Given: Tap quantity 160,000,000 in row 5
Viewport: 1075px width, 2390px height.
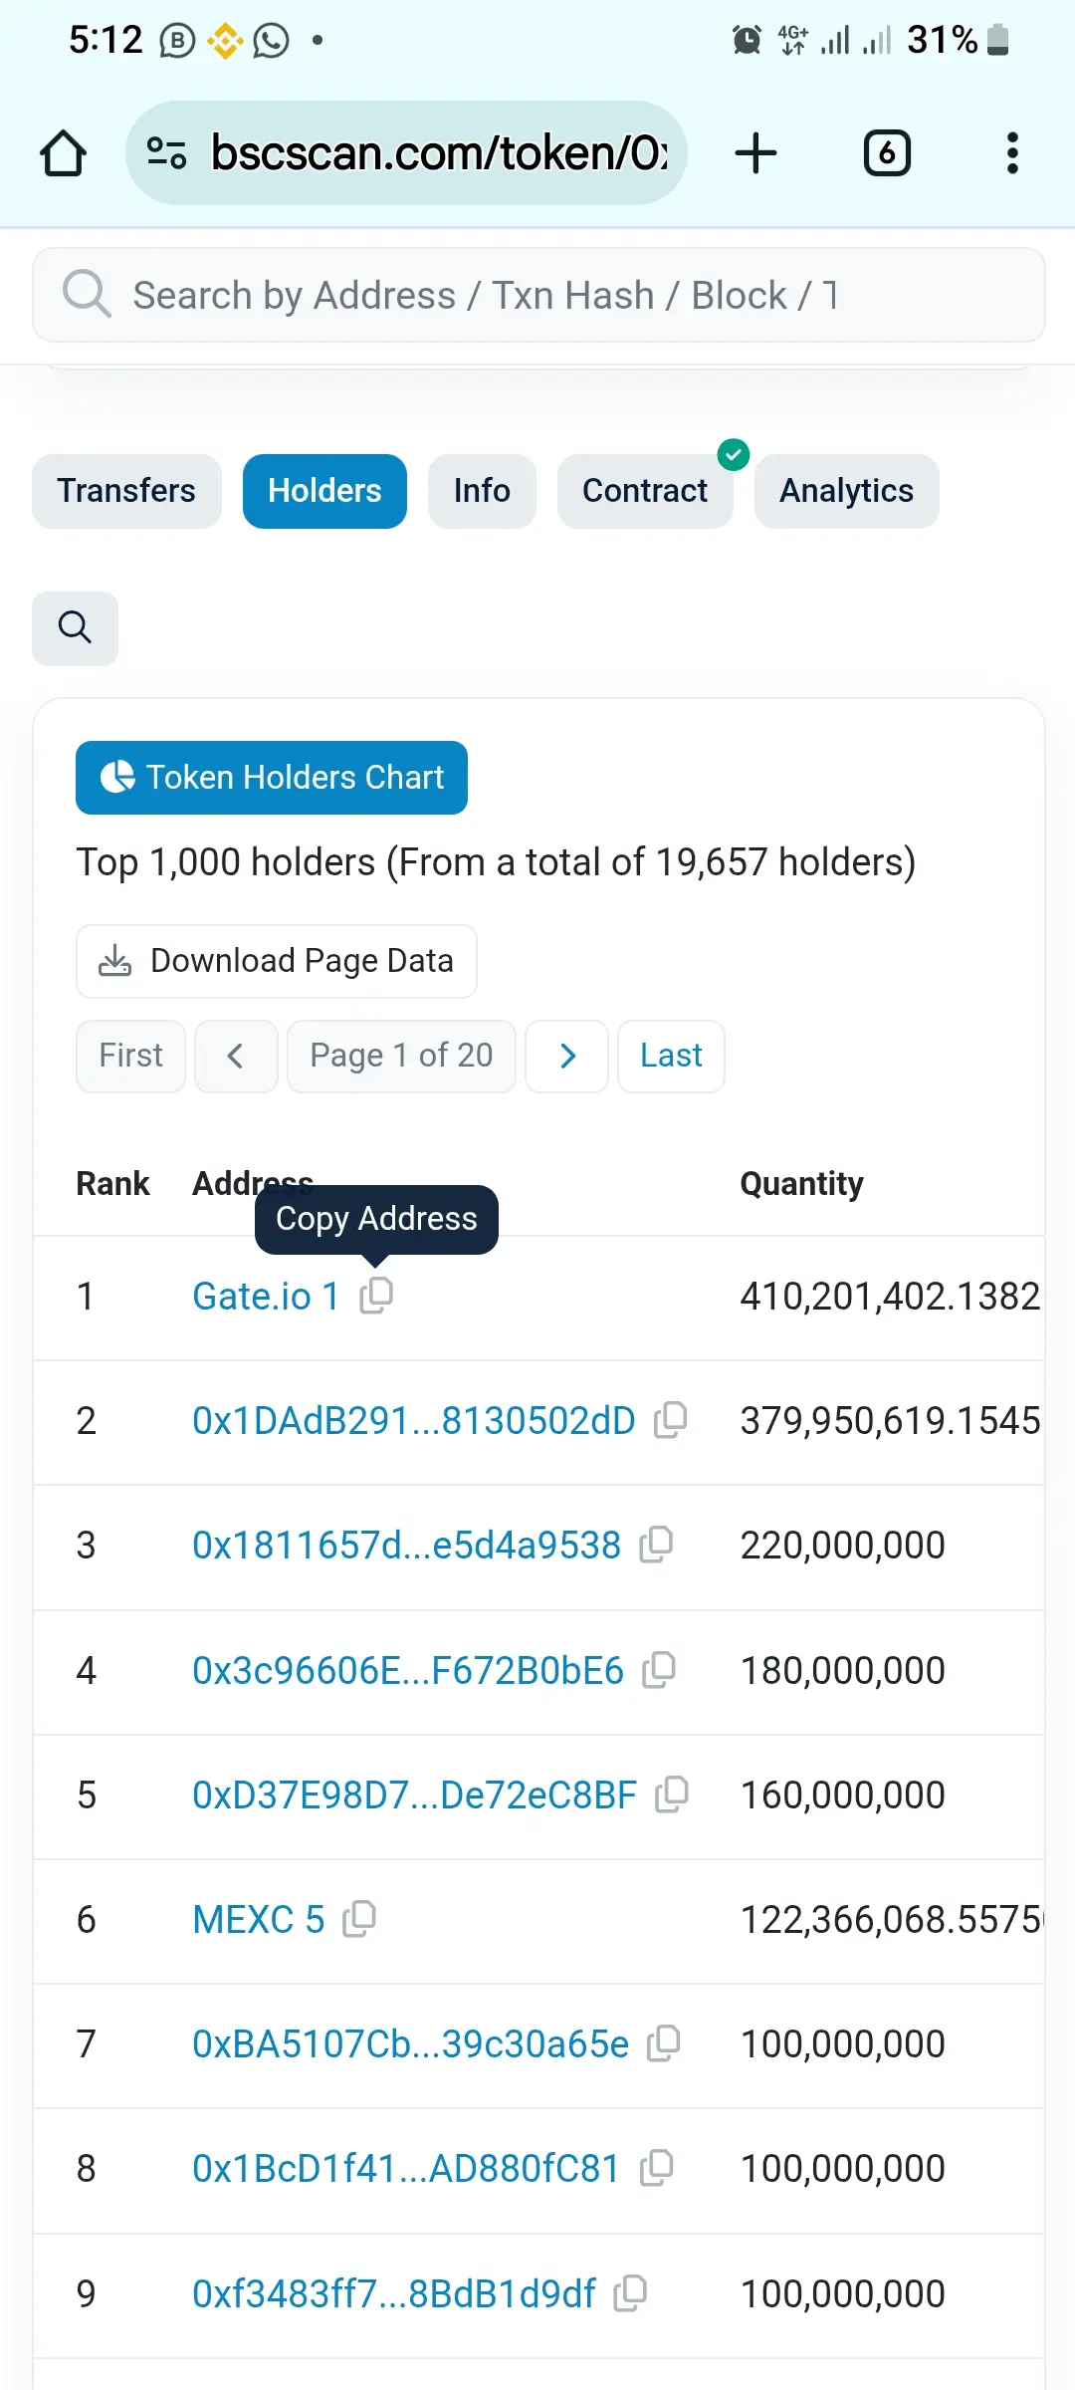Looking at the screenshot, I should (x=842, y=1795).
